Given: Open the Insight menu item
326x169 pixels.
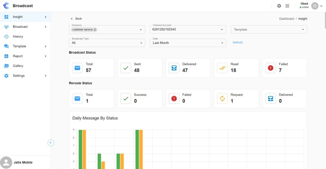Looking at the screenshot, I should tap(25, 17).
